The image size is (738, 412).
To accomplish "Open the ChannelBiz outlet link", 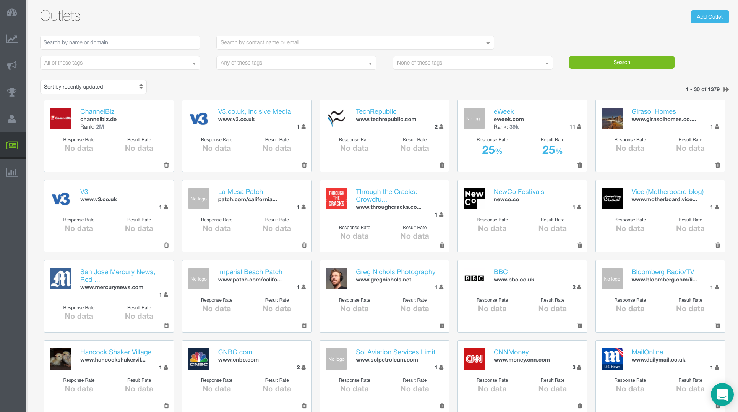I will coord(97,111).
